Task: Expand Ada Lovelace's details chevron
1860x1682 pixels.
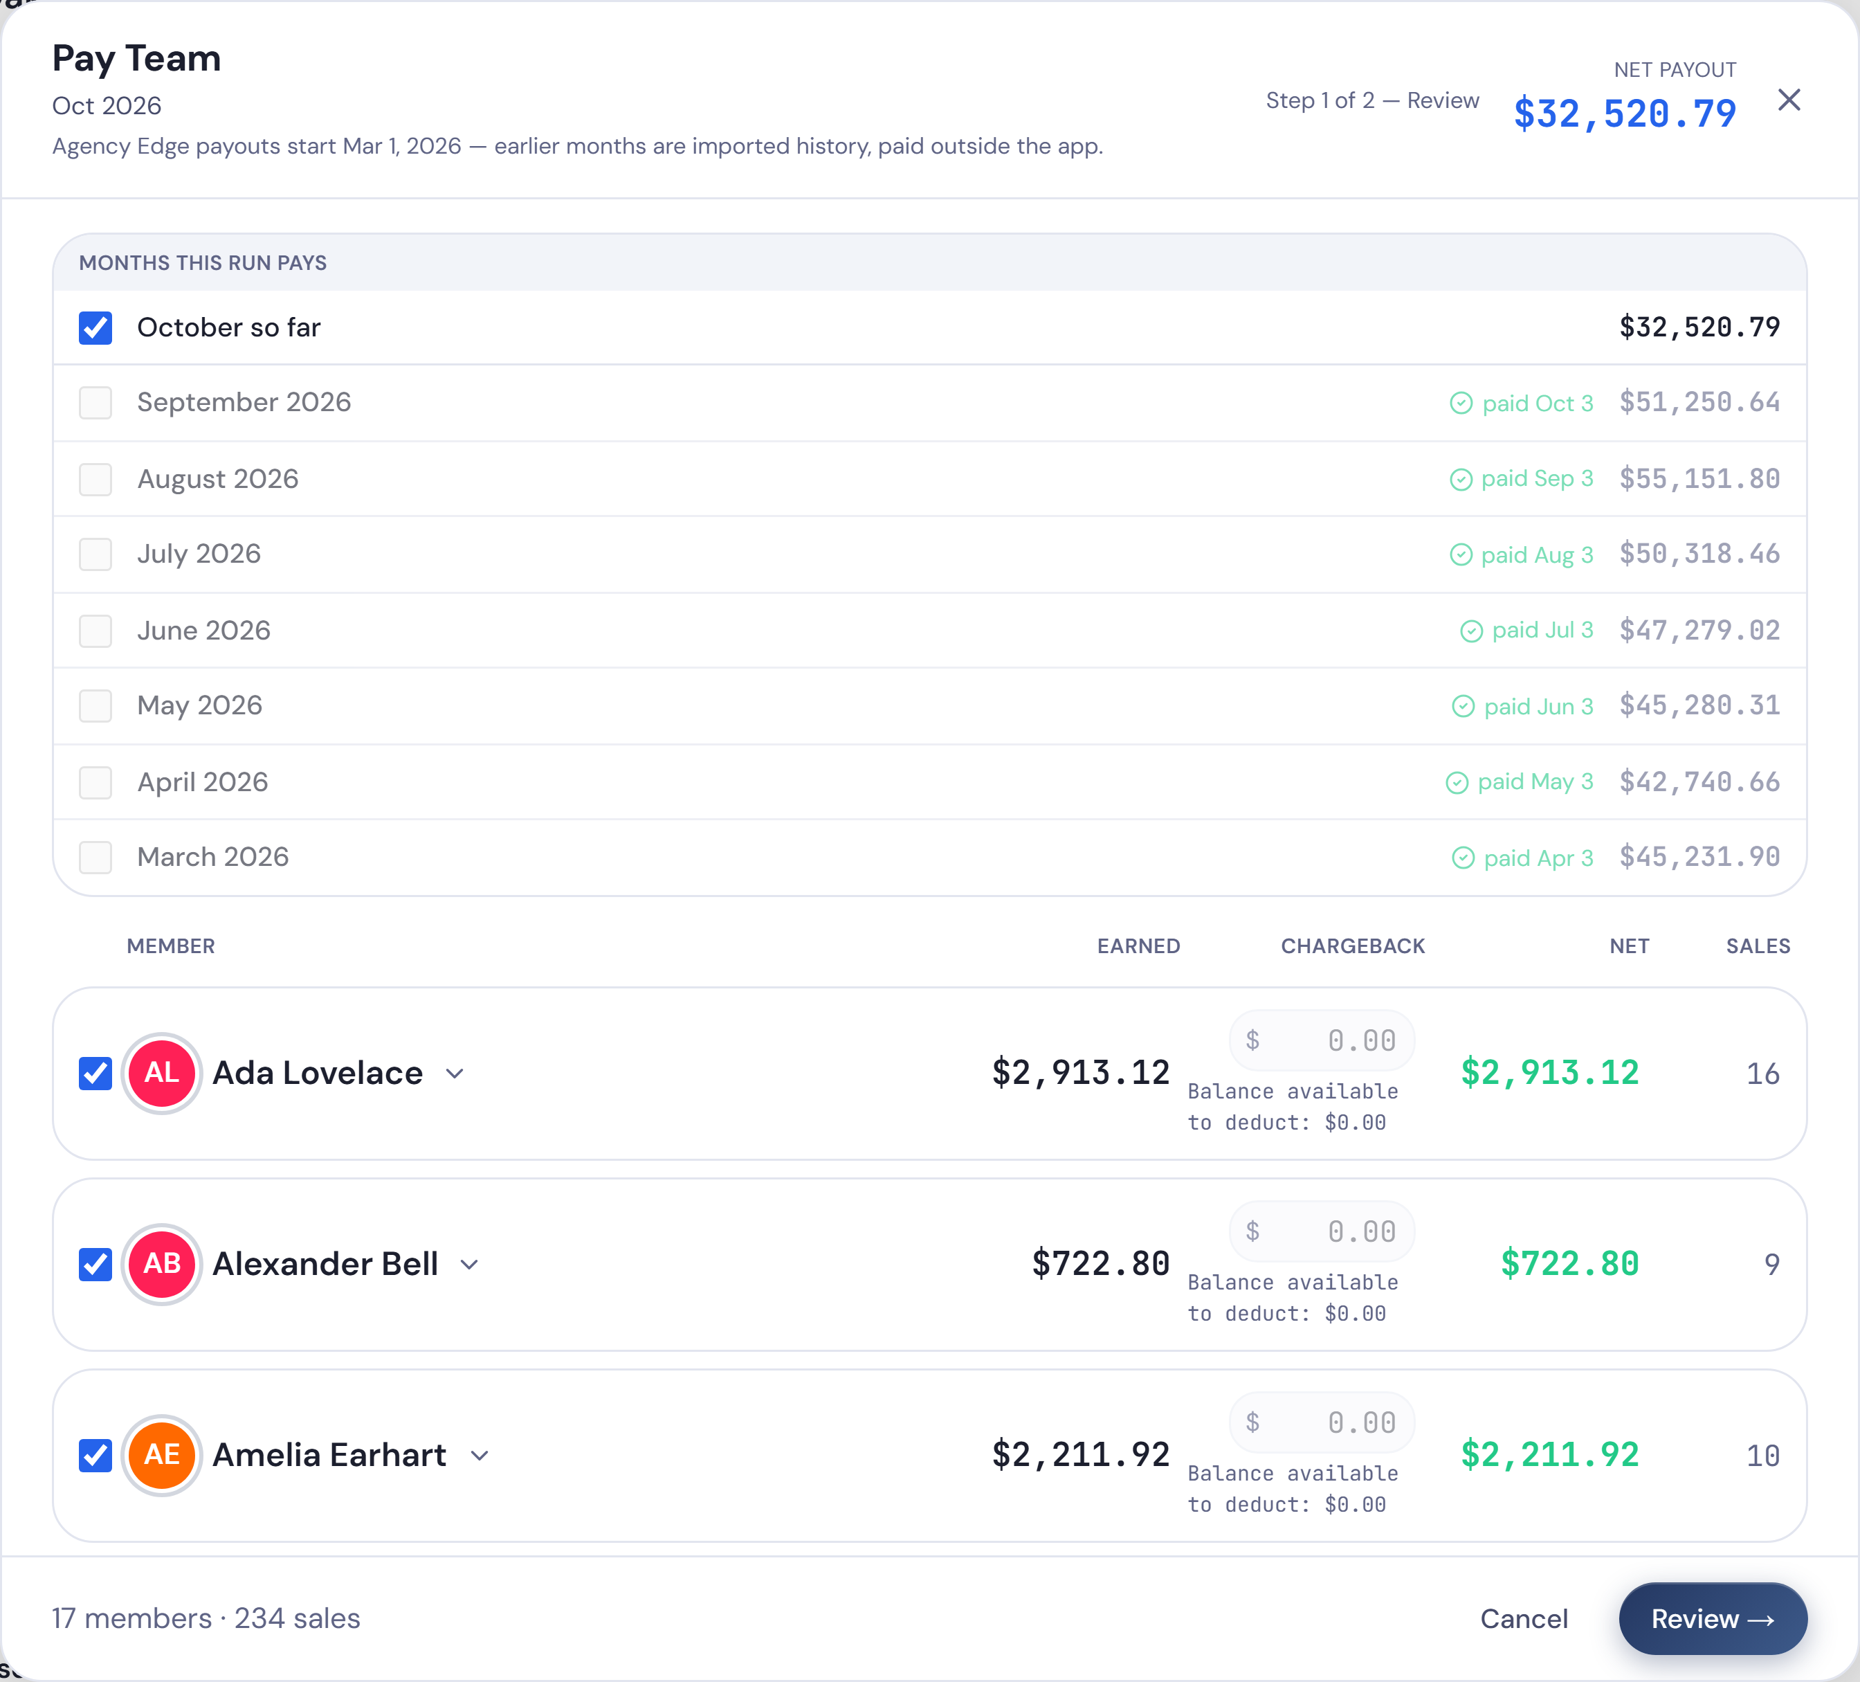Action: [x=454, y=1074]
